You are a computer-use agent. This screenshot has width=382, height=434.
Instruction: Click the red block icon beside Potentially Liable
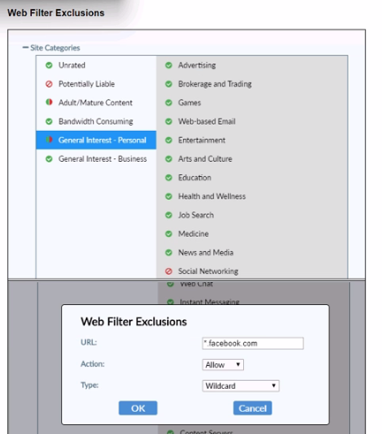click(49, 84)
